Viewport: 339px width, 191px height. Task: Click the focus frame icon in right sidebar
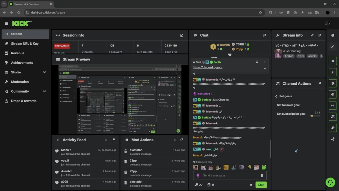[333, 61]
